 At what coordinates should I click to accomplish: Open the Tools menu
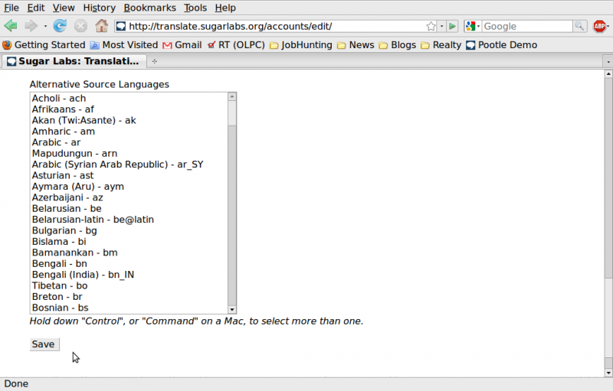[x=195, y=8]
